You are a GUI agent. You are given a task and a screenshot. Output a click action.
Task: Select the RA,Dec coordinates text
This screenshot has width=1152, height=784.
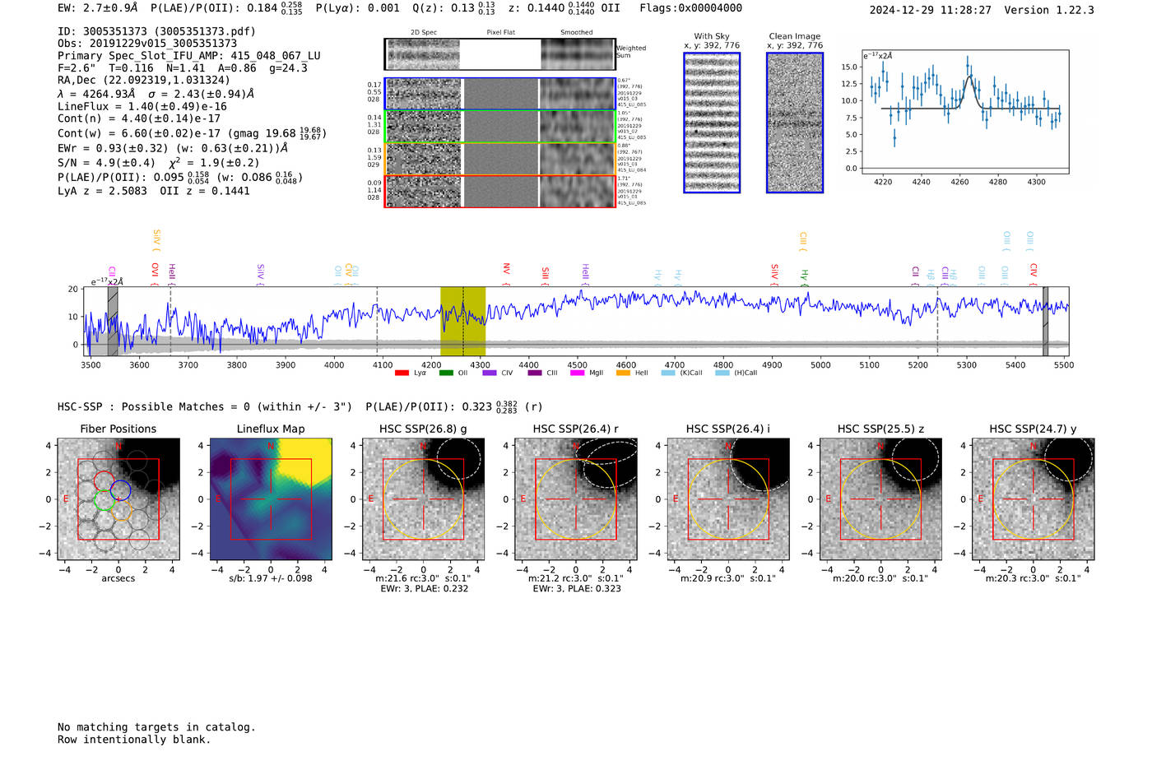144,80
